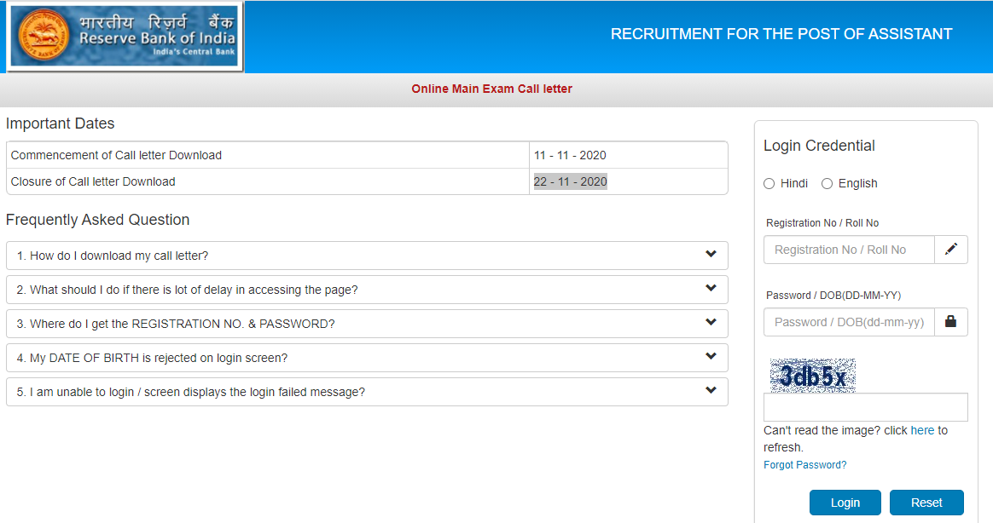Expand FAQ 3 about REGISTRATION NO. & PASSWORD

pos(367,324)
